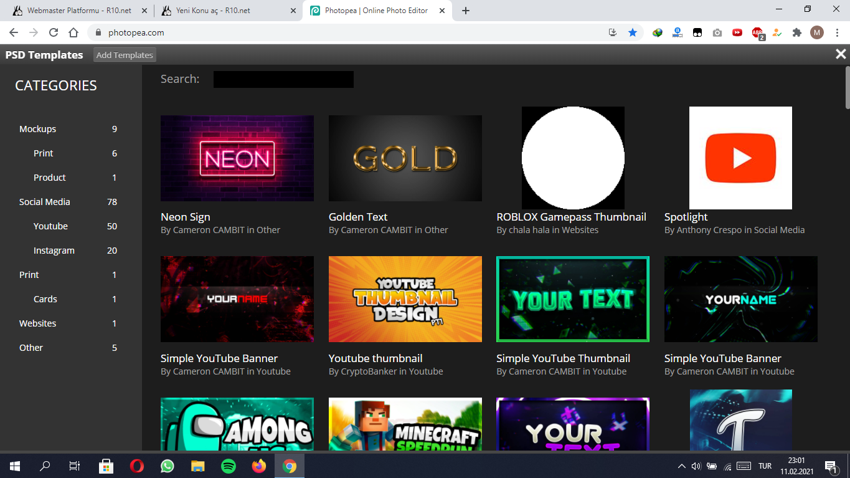Screen dimensions: 850x478
Task: Click "By chala hala in Websites" credit
Action: 547,230
